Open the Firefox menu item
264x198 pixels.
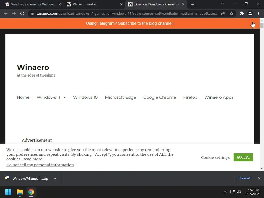tap(190, 97)
